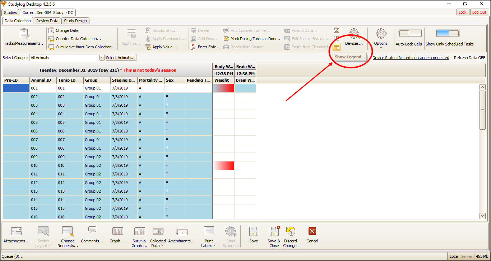This screenshot has height=261, width=491.
Task: Click the Distribute to toolbar item
Action: coord(161,30)
